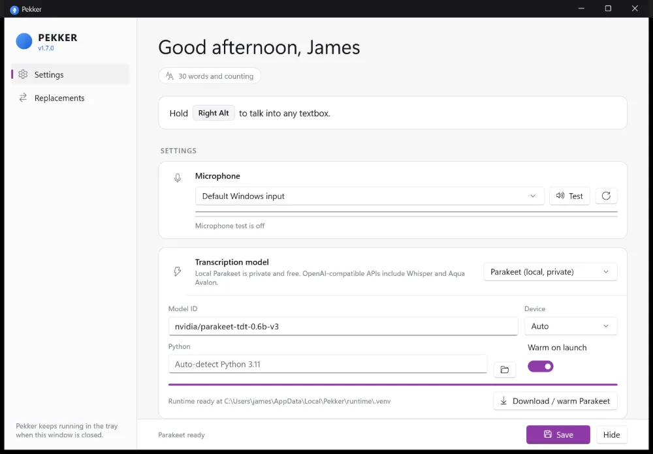Open the Parakeet (local, private) model dropdown

[550, 272]
